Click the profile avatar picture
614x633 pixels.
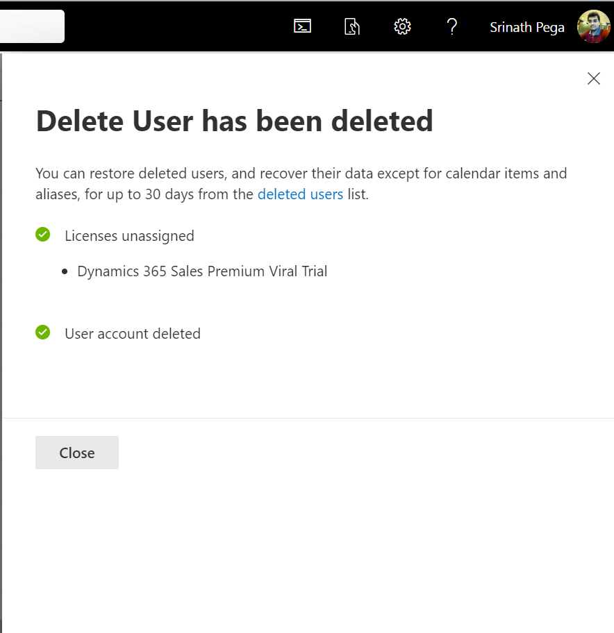tap(593, 26)
